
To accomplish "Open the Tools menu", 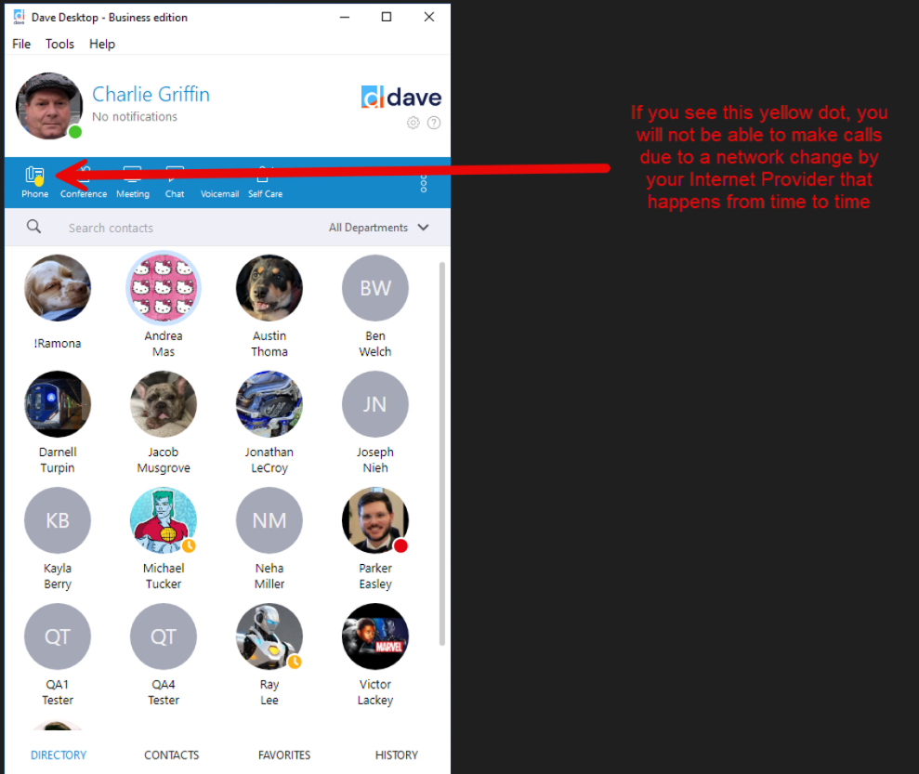I will [59, 44].
